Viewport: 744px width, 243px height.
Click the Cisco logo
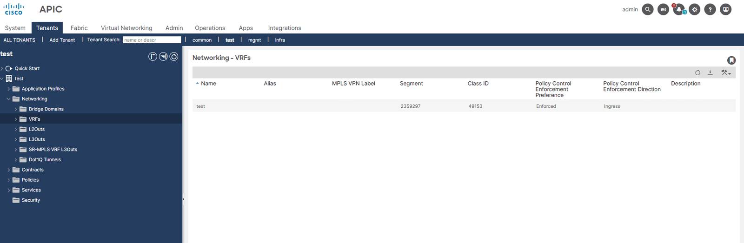[x=14, y=9]
